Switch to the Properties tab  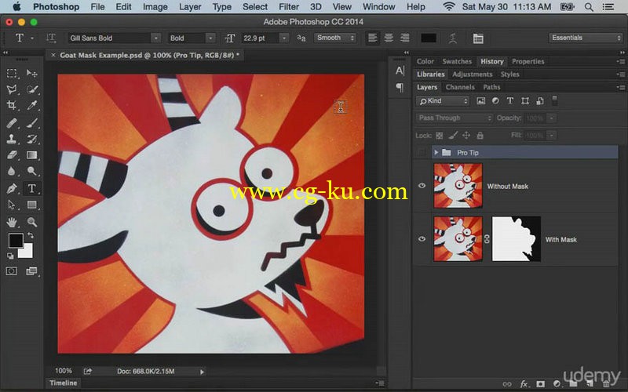pos(528,62)
